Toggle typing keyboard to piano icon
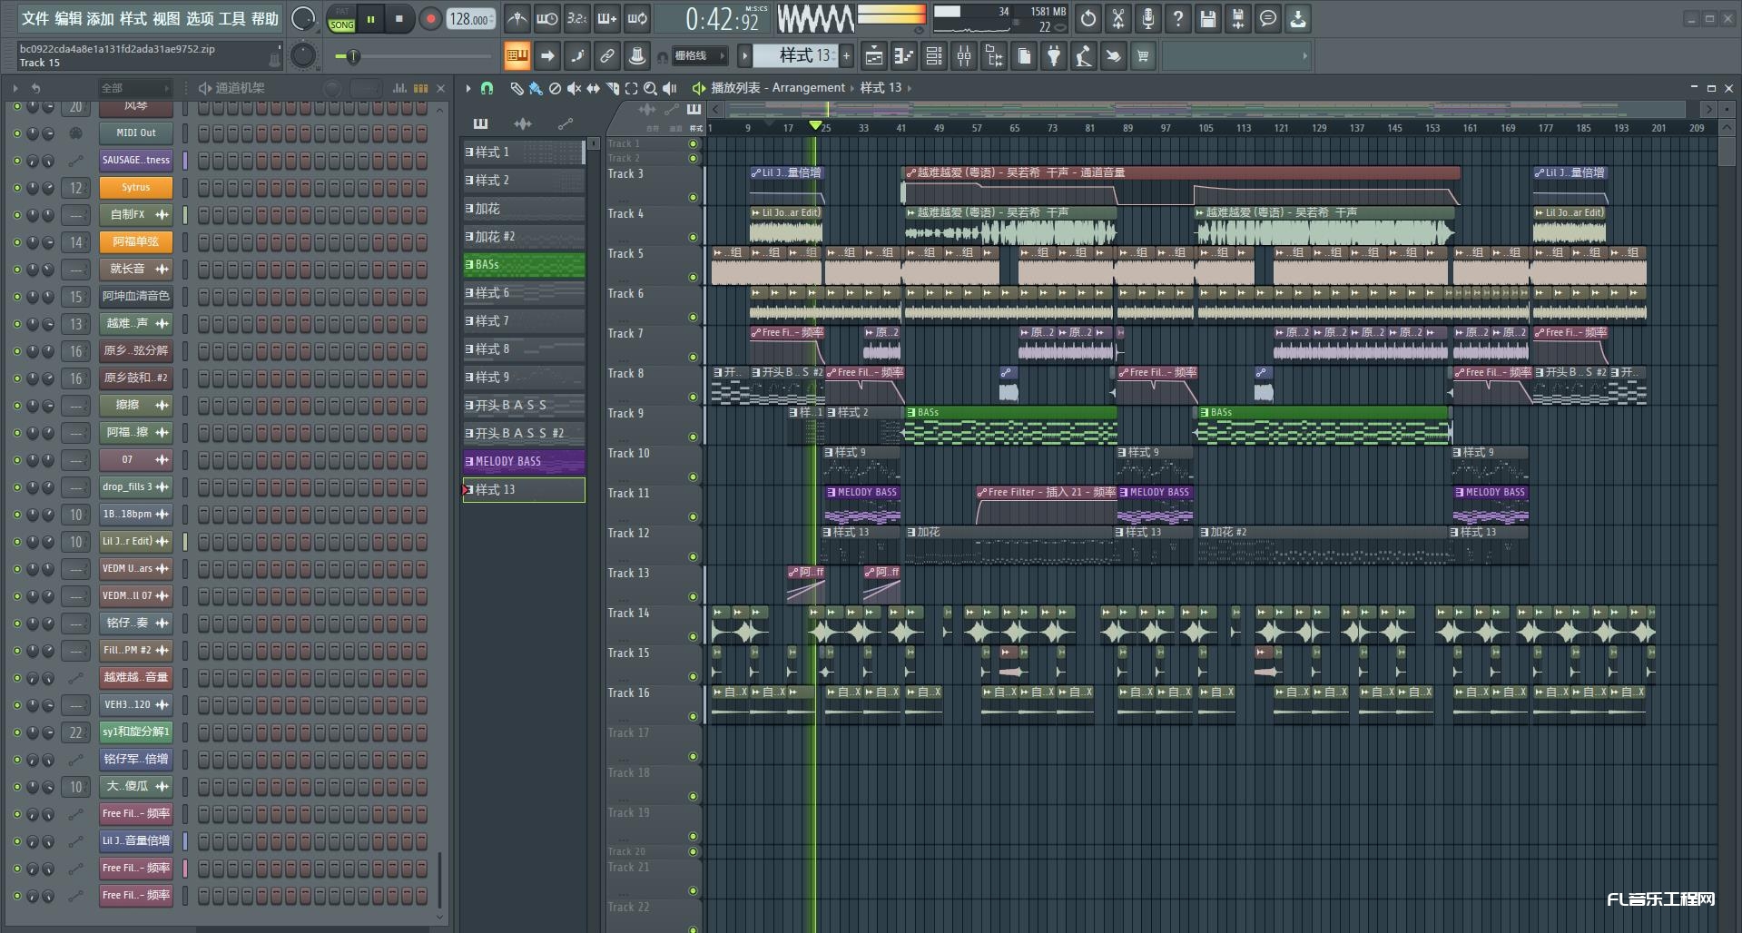Viewport: 1742px width, 933px height. coord(517,56)
